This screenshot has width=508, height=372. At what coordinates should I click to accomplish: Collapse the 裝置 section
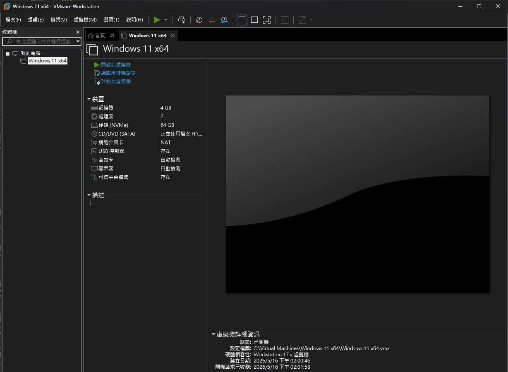tap(89, 99)
